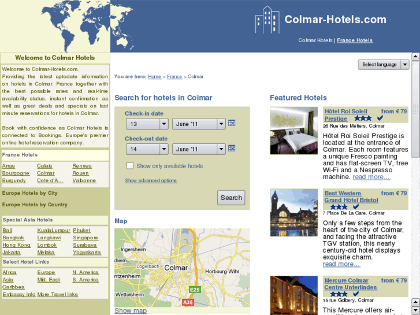Open the Bali hotels link

click(8, 230)
